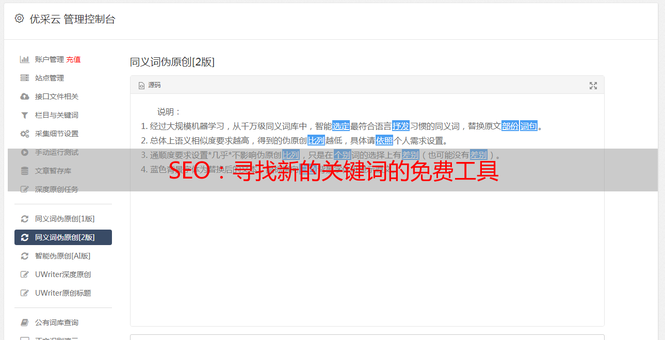
Task: Click the book icon for 公有词库查询
Action: click(x=24, y=322)
